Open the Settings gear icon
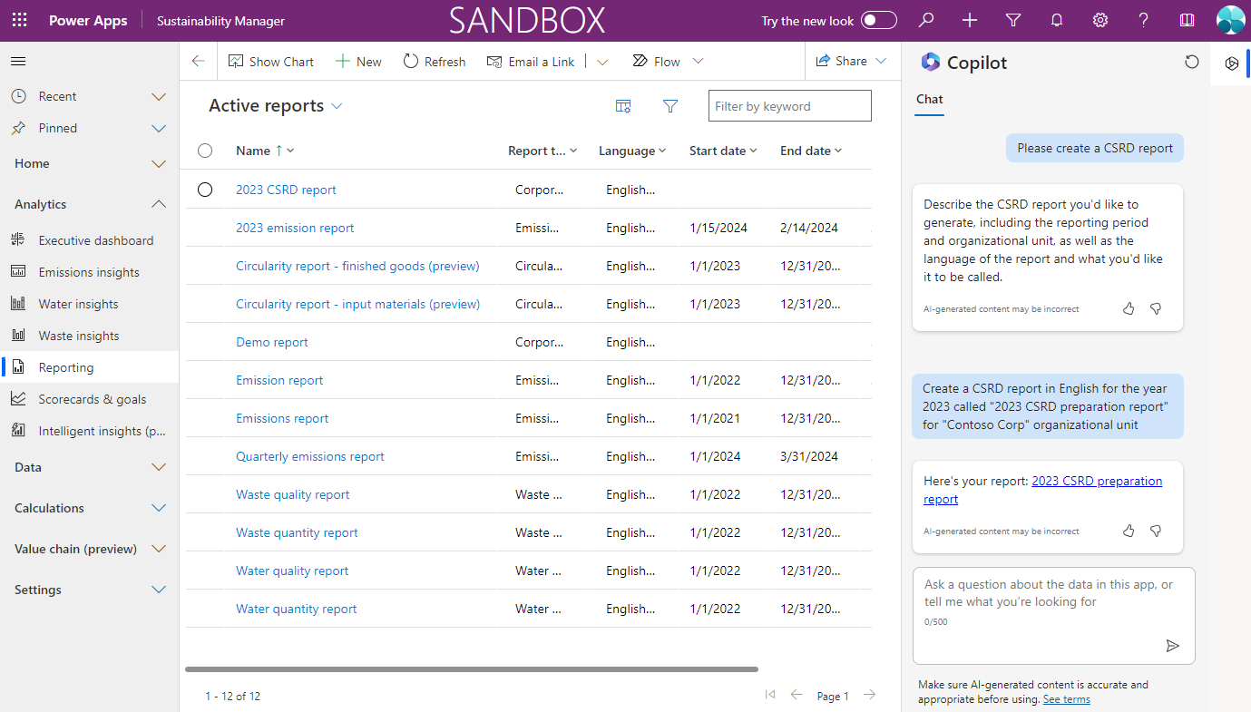Viewport: 1251px width, 712px height. tap(1100, 20)
